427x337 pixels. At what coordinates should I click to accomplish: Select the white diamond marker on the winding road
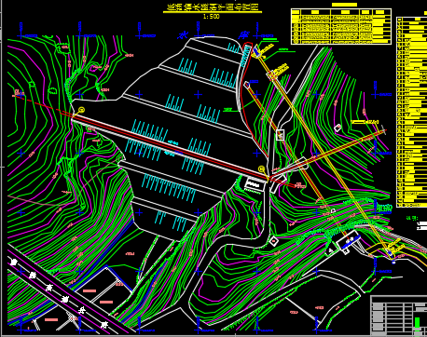(x=273, y=241)
